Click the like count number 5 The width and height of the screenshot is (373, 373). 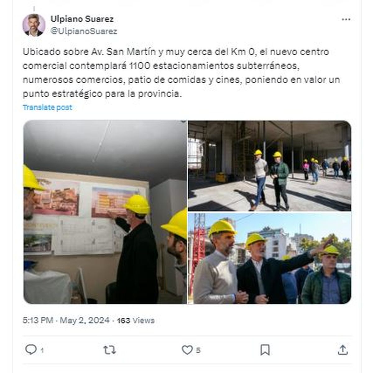click(x=198, y=351)
